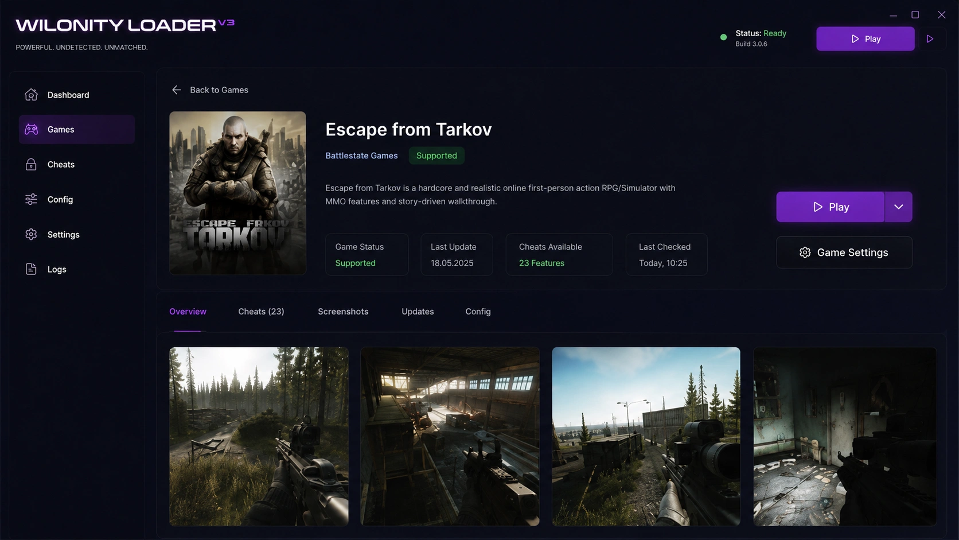Click the 'Escape from Tarkov' title
959x540 pixels.
pyautogui.click(x=408, y=130)
